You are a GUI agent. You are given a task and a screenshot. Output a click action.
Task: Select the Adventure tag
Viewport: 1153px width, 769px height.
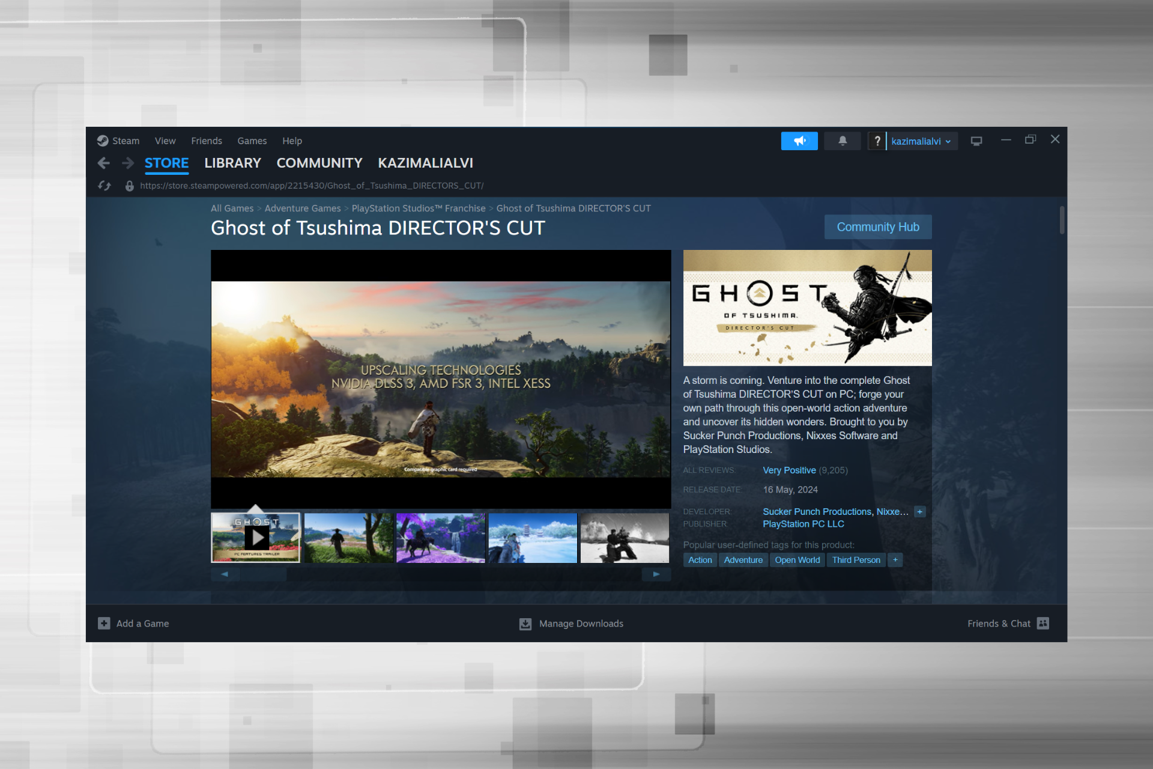click(x=743, y=560)
